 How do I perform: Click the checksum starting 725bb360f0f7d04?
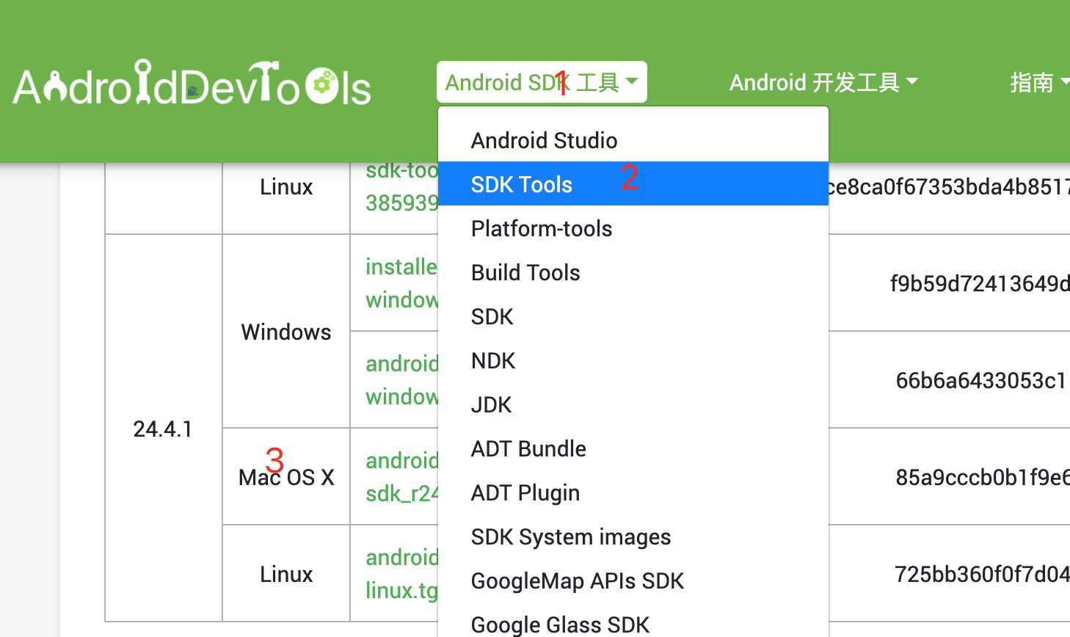(982, 574)
